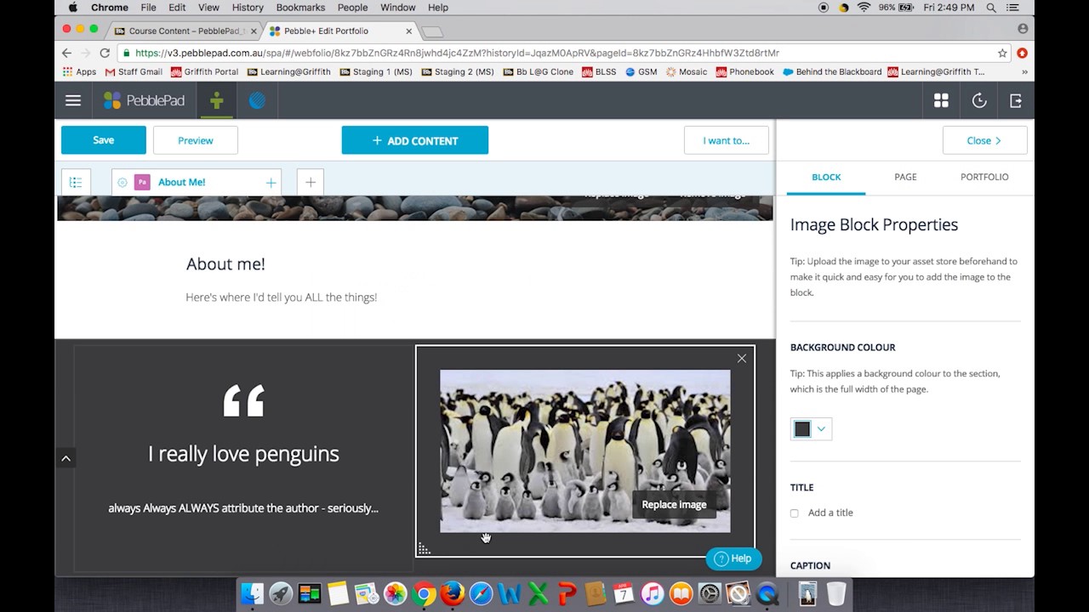The image size is (1089, 612).
Task: Open the Help button
Action: (x=733, y=558)
